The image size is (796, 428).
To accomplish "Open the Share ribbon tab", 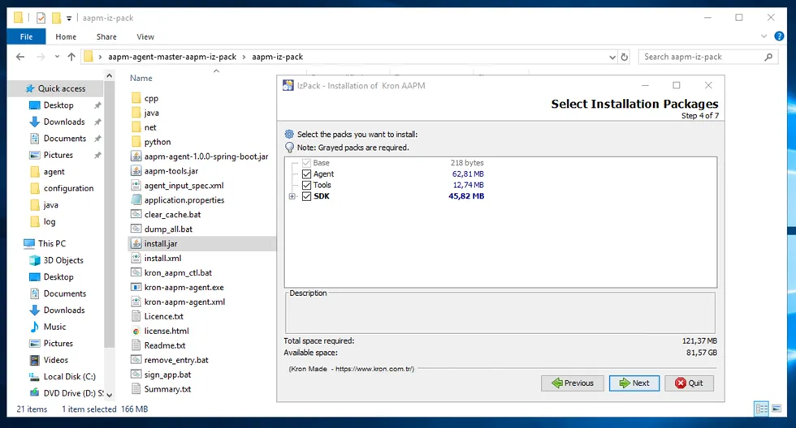I will [x=106, y=36].
